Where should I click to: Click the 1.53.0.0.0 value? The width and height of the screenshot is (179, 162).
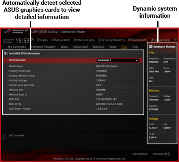pos(102,109)
